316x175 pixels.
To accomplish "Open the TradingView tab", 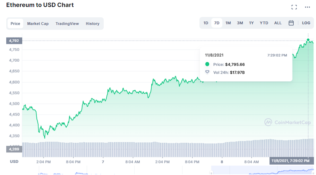I will (x=67, y=24).
